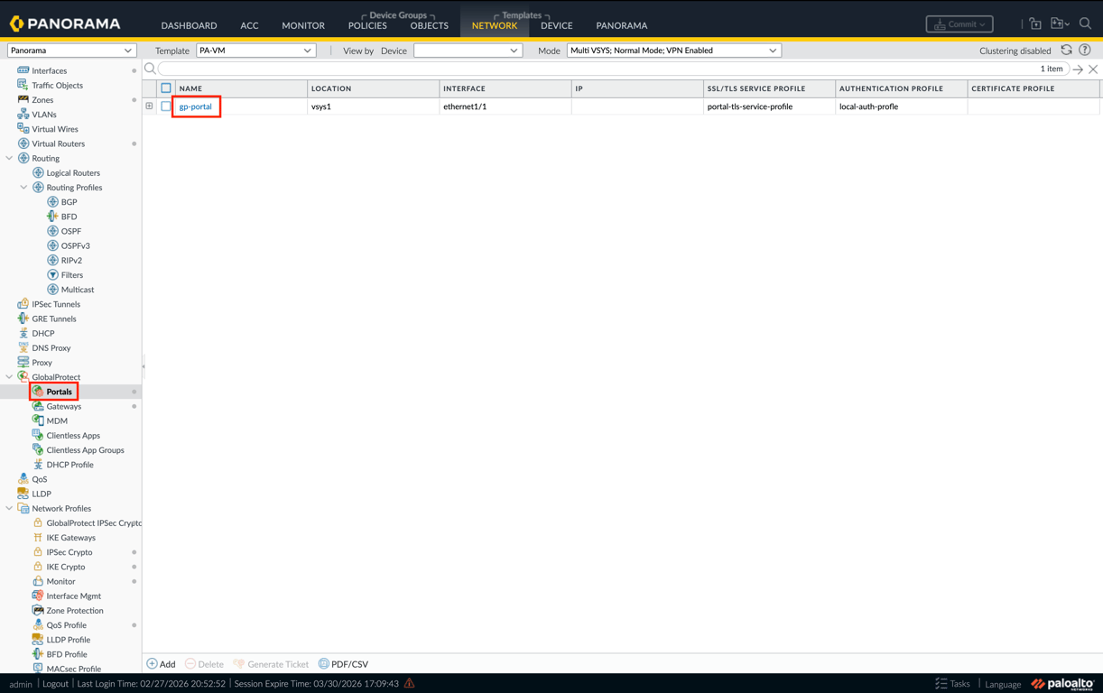Sort by the NAME column header
Screen dimensions: 1103x693
tap(190, 88)
